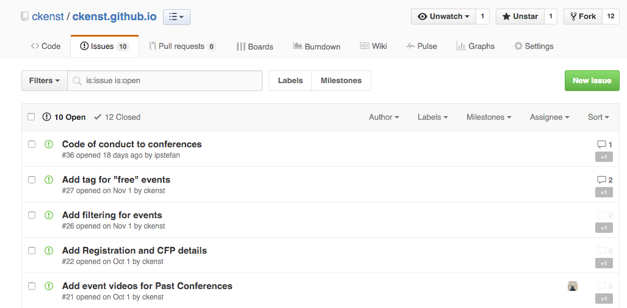Show 12 Closed issues
The width and height of the screenshot is (627, 308).
click(x=117, y=117)
